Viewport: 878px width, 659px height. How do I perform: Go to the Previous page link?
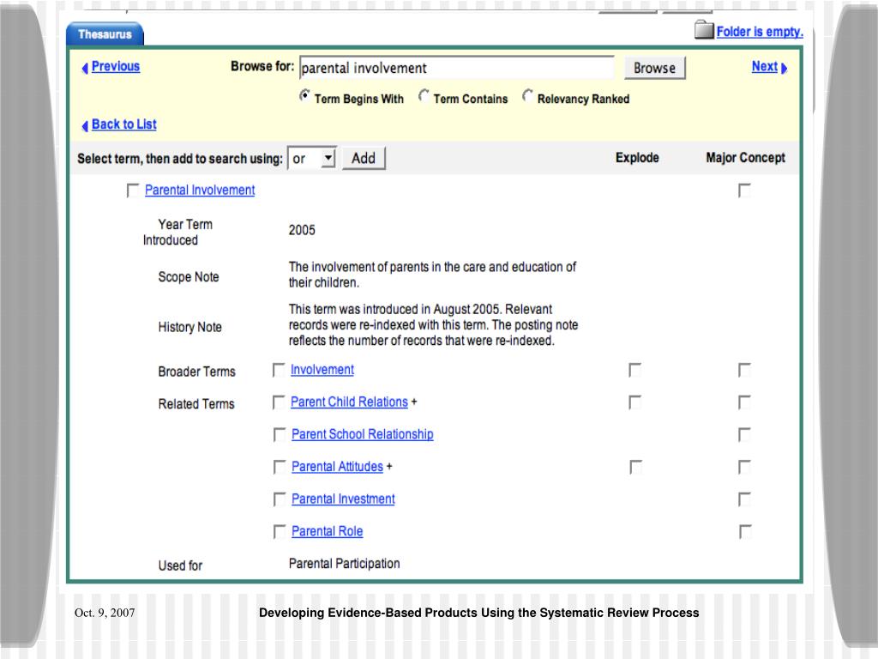pos(116,66)
